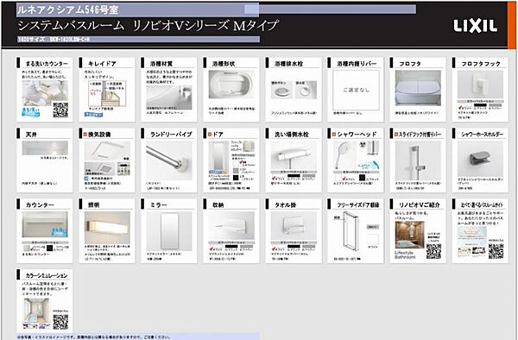Select white swatch in フリーサイズドア枠組 card
The width and height of the screenshot is (518, 340).
[x=373, y=240]
